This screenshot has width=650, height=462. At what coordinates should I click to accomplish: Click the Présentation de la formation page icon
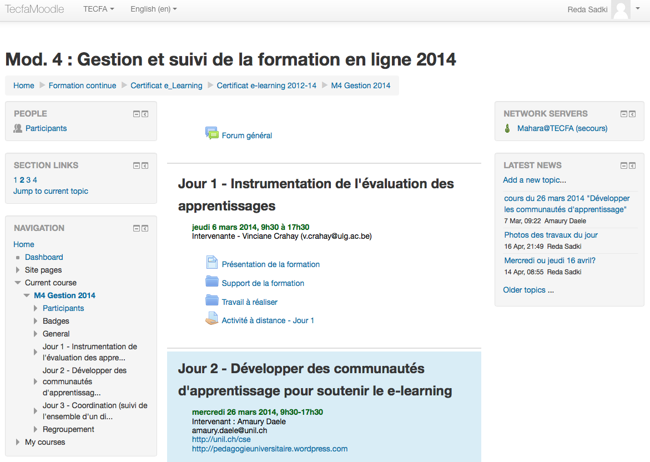tap(211, 263)
